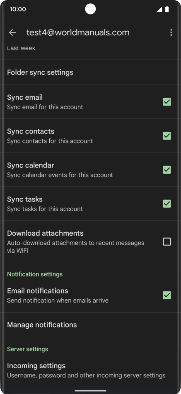Toggle the Sync tasks checkbox

coord(167,204)
